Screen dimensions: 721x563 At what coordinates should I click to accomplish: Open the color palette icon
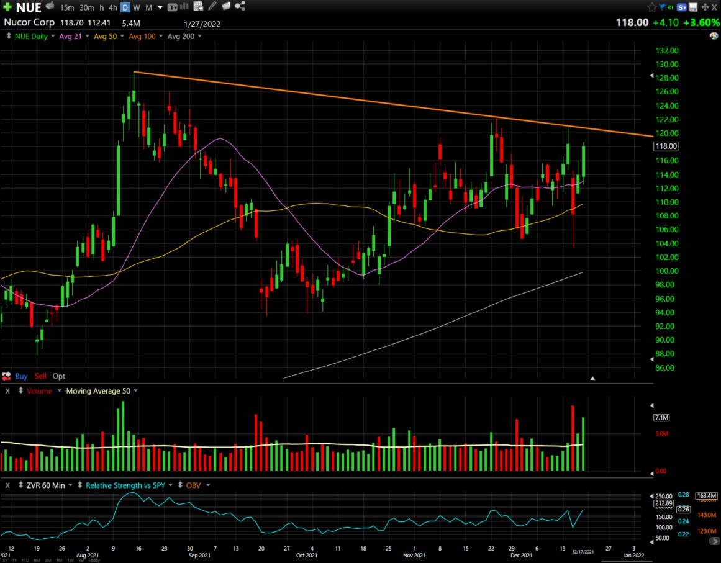(714, 36)
